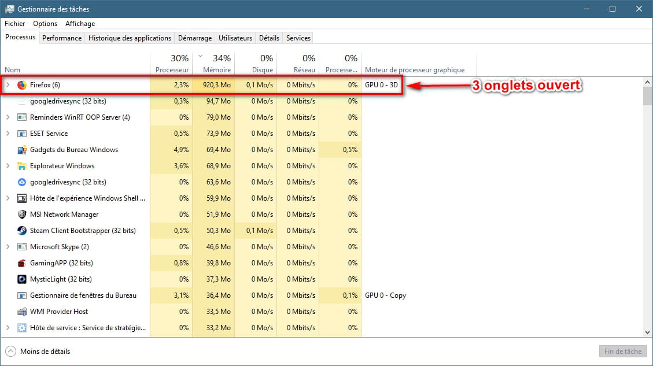
Task: Expand the Explorateur Windows process
Action: [x=8, y=166]
